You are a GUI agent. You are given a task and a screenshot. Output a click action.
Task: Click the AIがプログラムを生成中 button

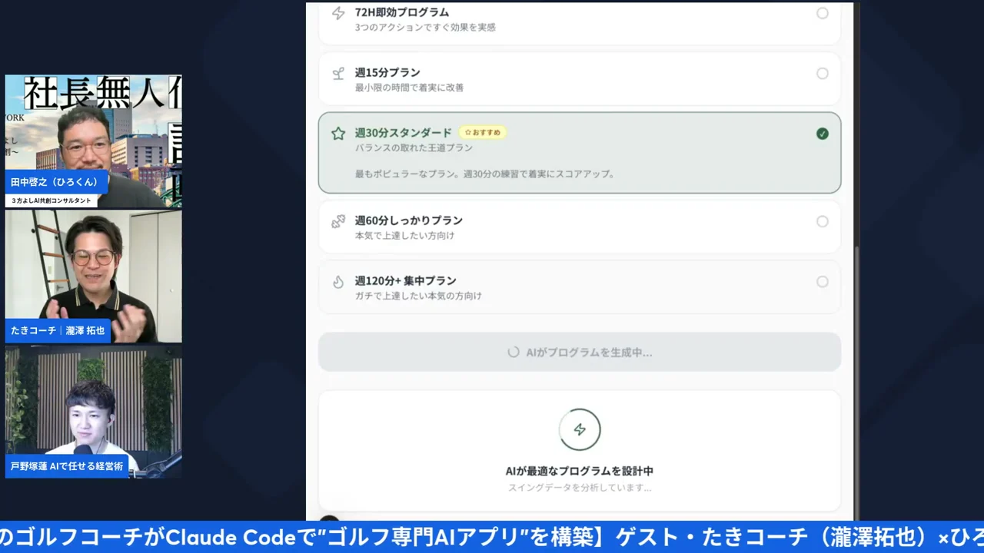click(580, 353)
